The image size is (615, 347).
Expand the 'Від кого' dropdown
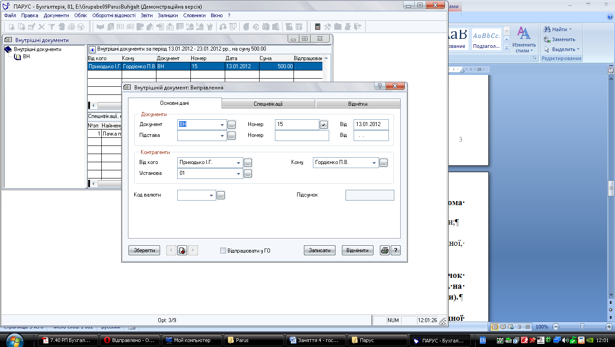(x=239, y=163)
